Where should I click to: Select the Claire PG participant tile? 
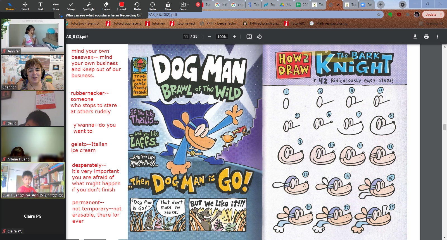(x=33, y=216)
